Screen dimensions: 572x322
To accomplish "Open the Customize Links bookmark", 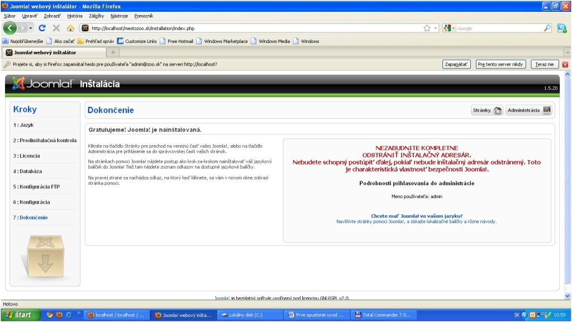I will (x=137, y=41).
